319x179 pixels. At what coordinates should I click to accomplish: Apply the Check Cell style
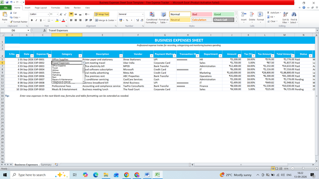click(x=224, y=20)
